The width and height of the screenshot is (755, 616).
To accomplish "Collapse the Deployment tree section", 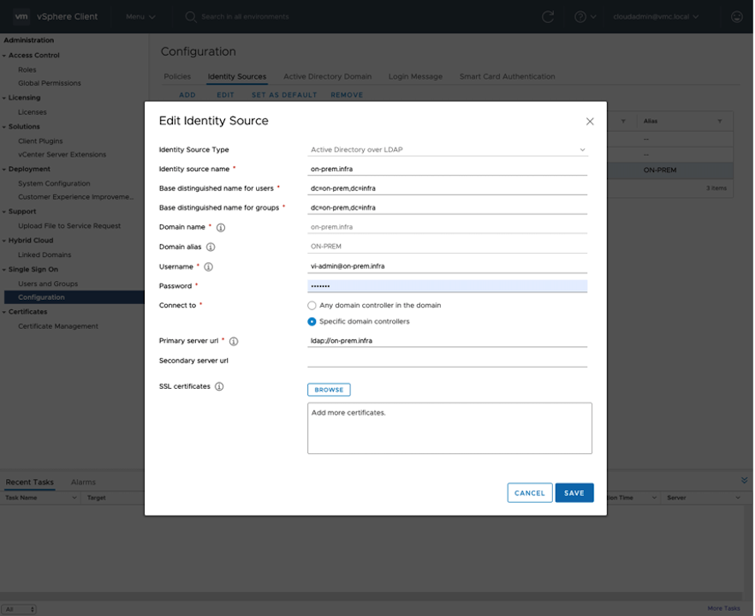I will pyautogui.click(x=4, y=169).
